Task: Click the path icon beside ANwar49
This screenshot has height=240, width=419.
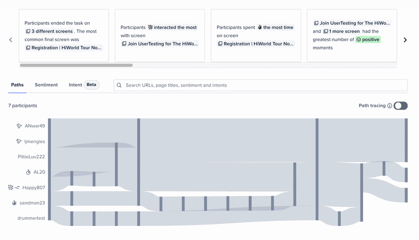Action: (19, 126)
